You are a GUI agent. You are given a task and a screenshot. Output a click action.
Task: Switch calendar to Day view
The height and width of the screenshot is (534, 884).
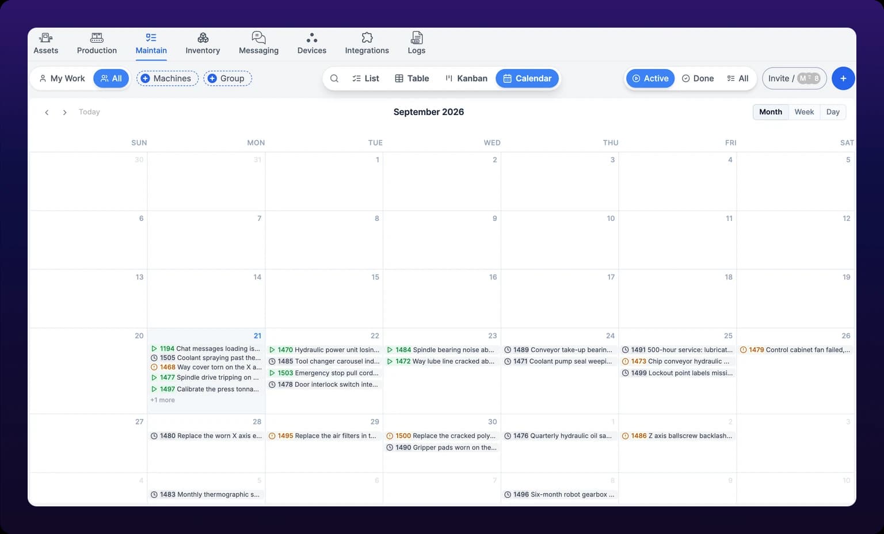(833, 112)
